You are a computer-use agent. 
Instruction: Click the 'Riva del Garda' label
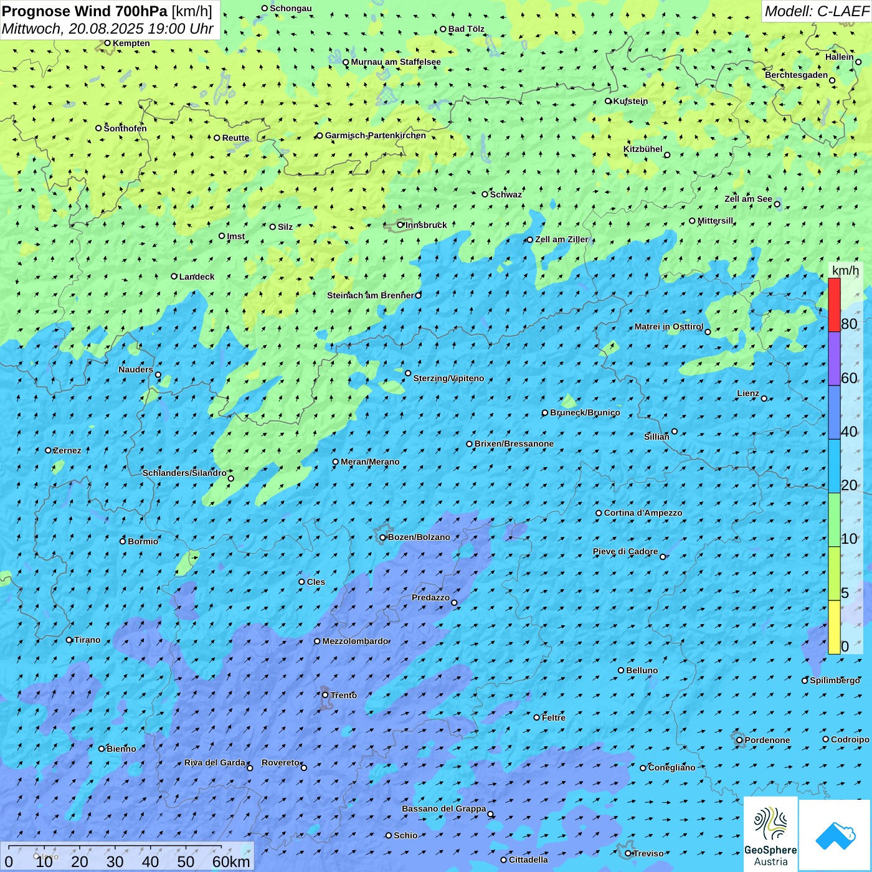[215, 762]
